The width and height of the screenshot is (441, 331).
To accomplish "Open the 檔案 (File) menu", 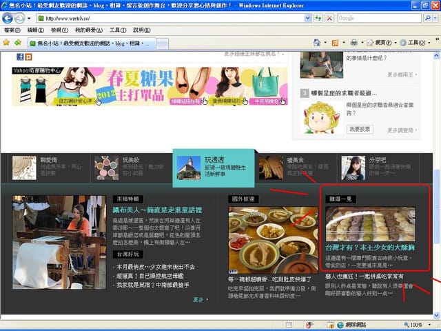I will tap(12, 30).
